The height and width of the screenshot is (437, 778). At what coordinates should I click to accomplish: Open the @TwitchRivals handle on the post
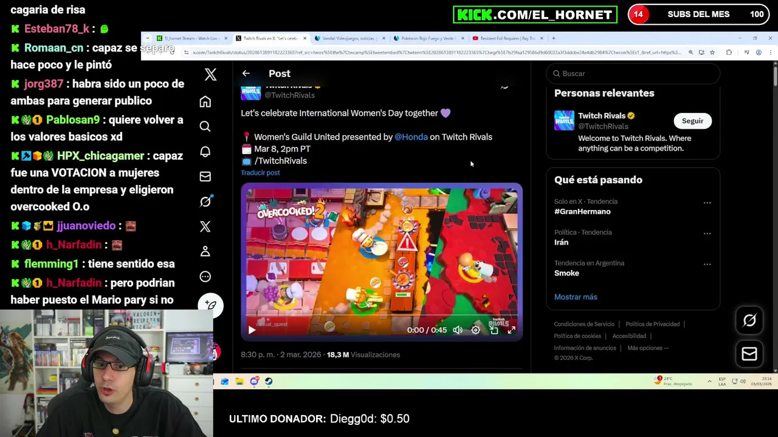pyautogui.click(x=289, y=95)
